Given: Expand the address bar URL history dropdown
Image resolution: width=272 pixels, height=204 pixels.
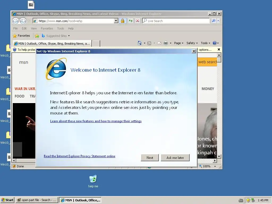Looking at the screenshot, I should [116, 21].
